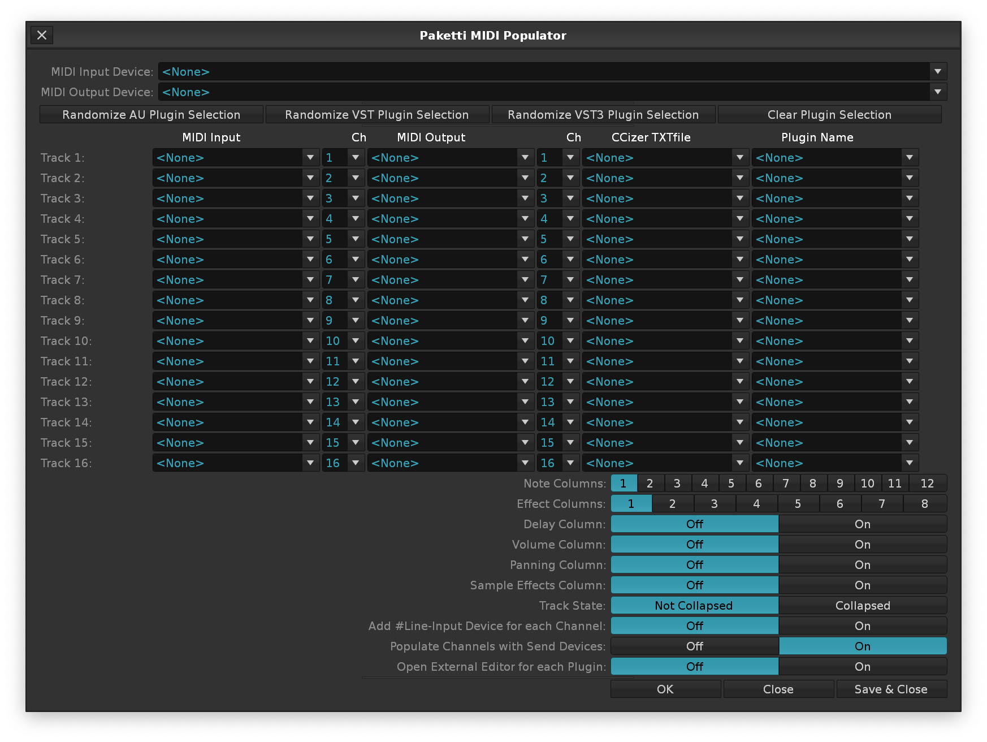Set Note Columns to 8
The image size is (987, 742).
(813, 484)
